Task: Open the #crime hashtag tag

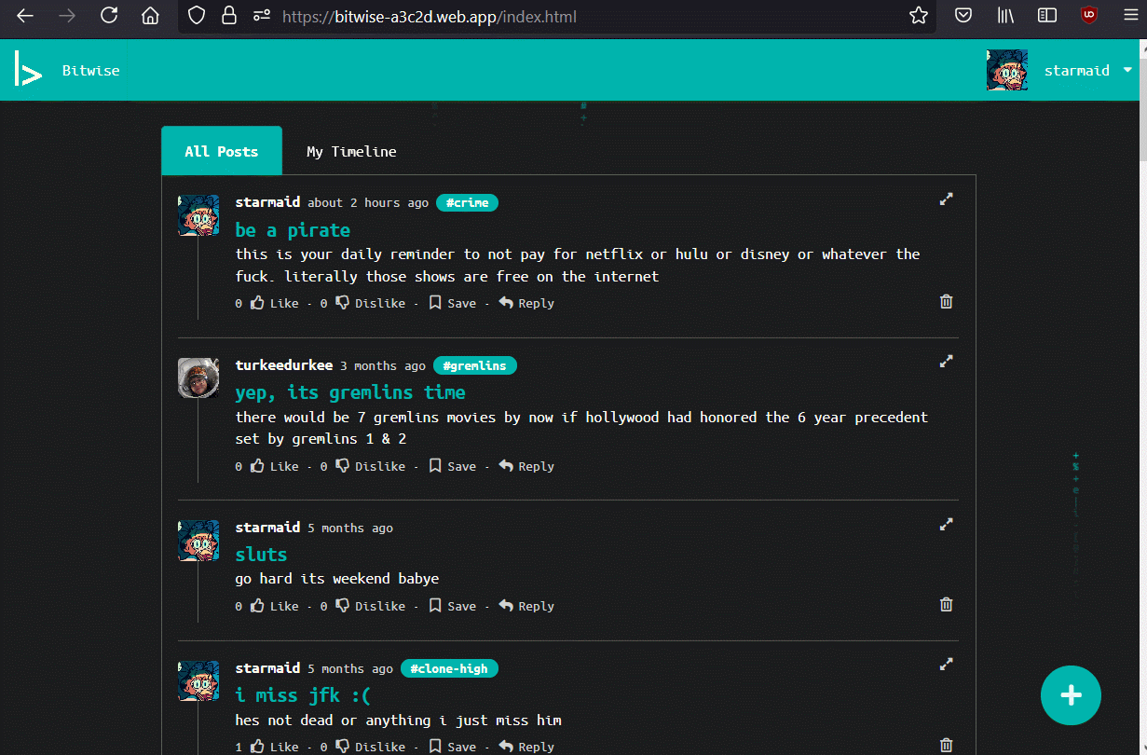Action: (467, 202)
